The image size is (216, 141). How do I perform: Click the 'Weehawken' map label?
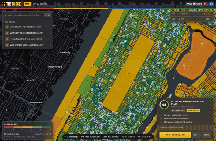(x=36, y=102)
